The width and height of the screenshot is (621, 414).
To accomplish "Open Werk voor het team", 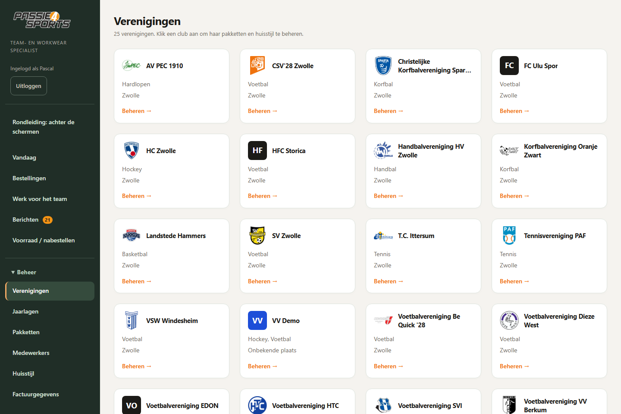I will pos(50,199).
